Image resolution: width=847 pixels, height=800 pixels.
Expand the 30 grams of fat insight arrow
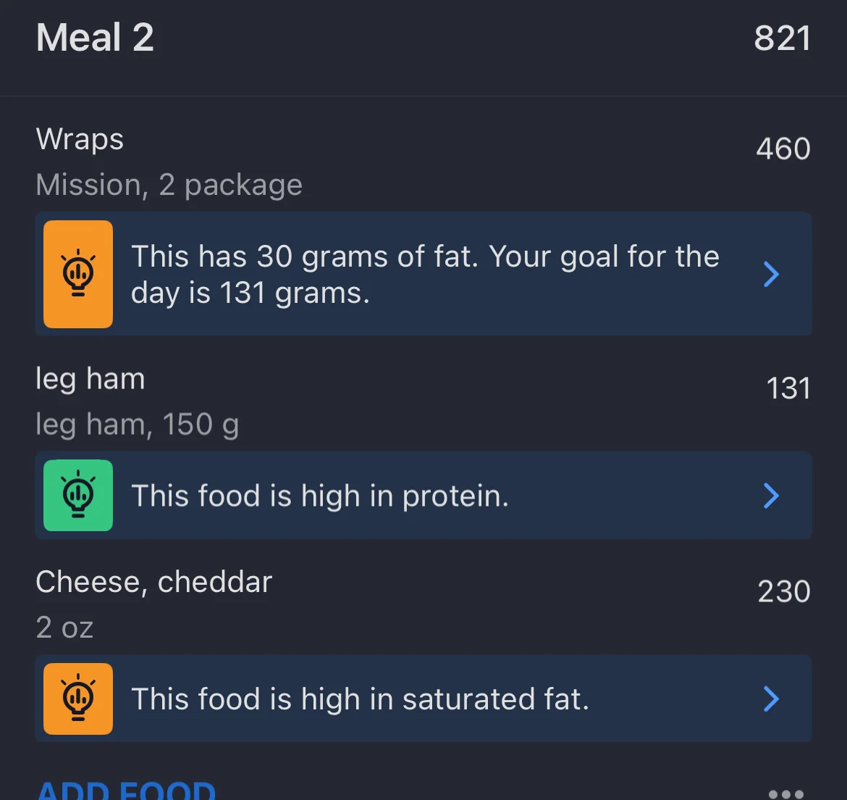pyautogui.click(x=771, y=274)
